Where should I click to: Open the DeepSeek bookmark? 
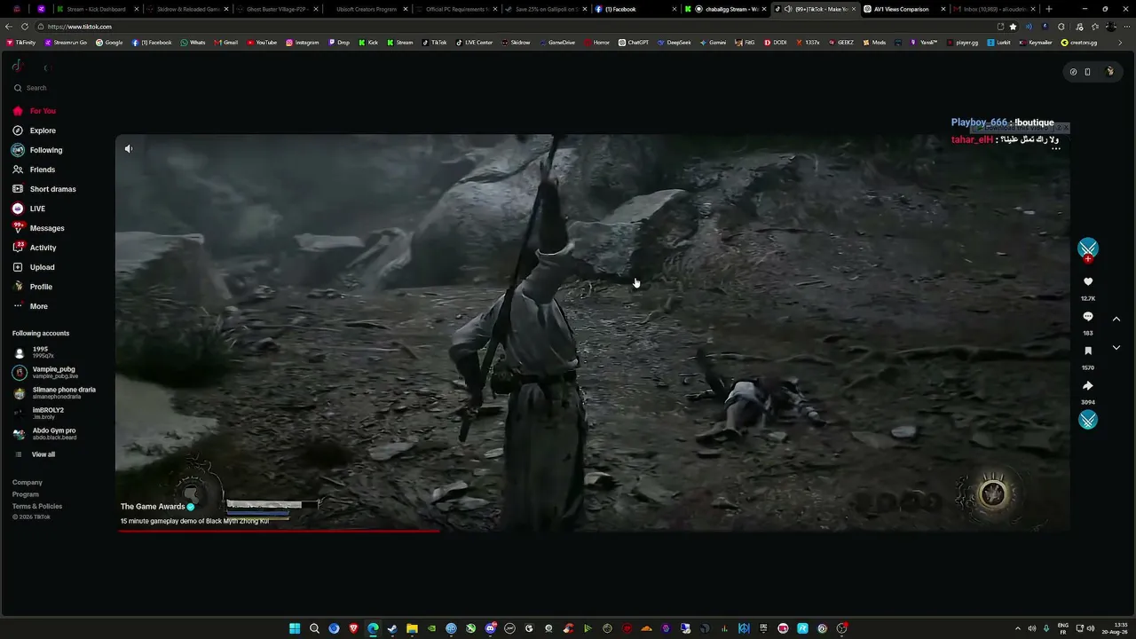[674, 43]
